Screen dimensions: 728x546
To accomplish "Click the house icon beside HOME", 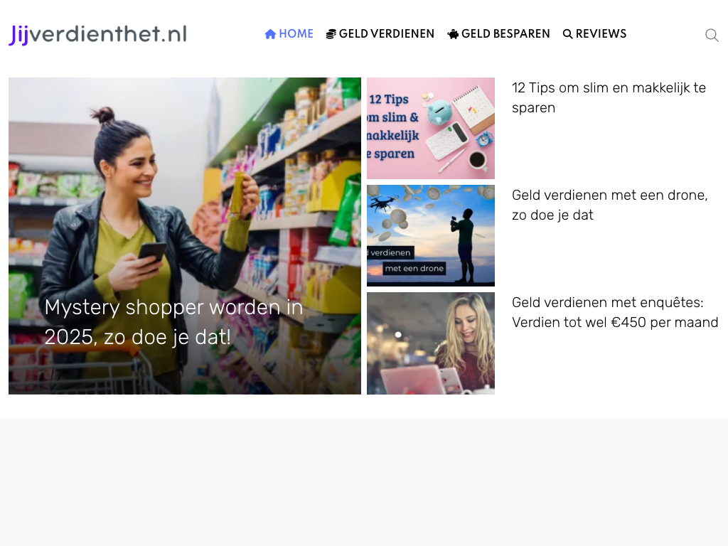I will pyautogui.click(x=270, y=34).
